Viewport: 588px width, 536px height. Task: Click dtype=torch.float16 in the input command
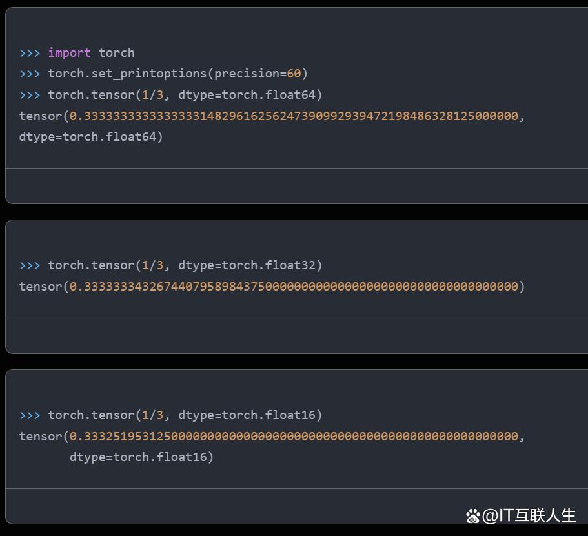pos(247,415)
